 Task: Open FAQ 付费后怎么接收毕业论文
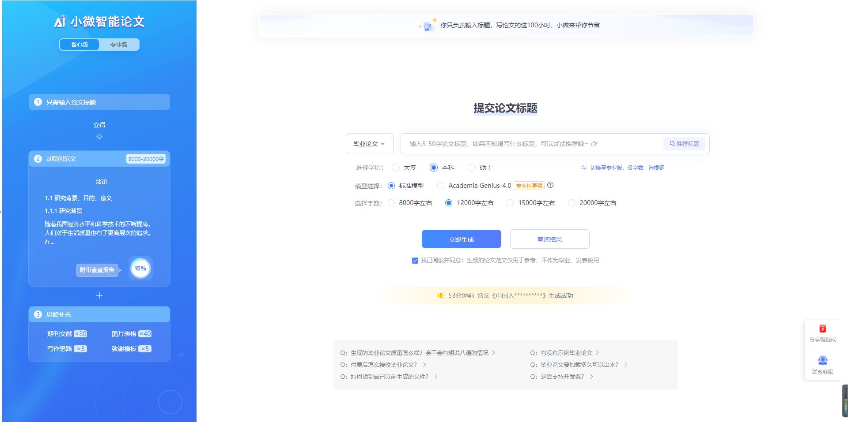tap(383, 365)
